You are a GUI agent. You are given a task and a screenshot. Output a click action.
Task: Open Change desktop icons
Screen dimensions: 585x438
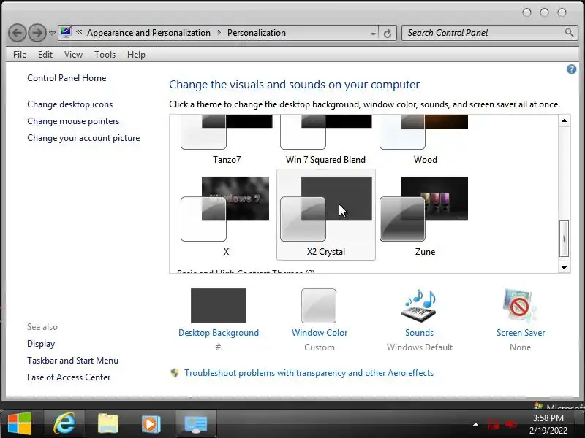[69, 104]
